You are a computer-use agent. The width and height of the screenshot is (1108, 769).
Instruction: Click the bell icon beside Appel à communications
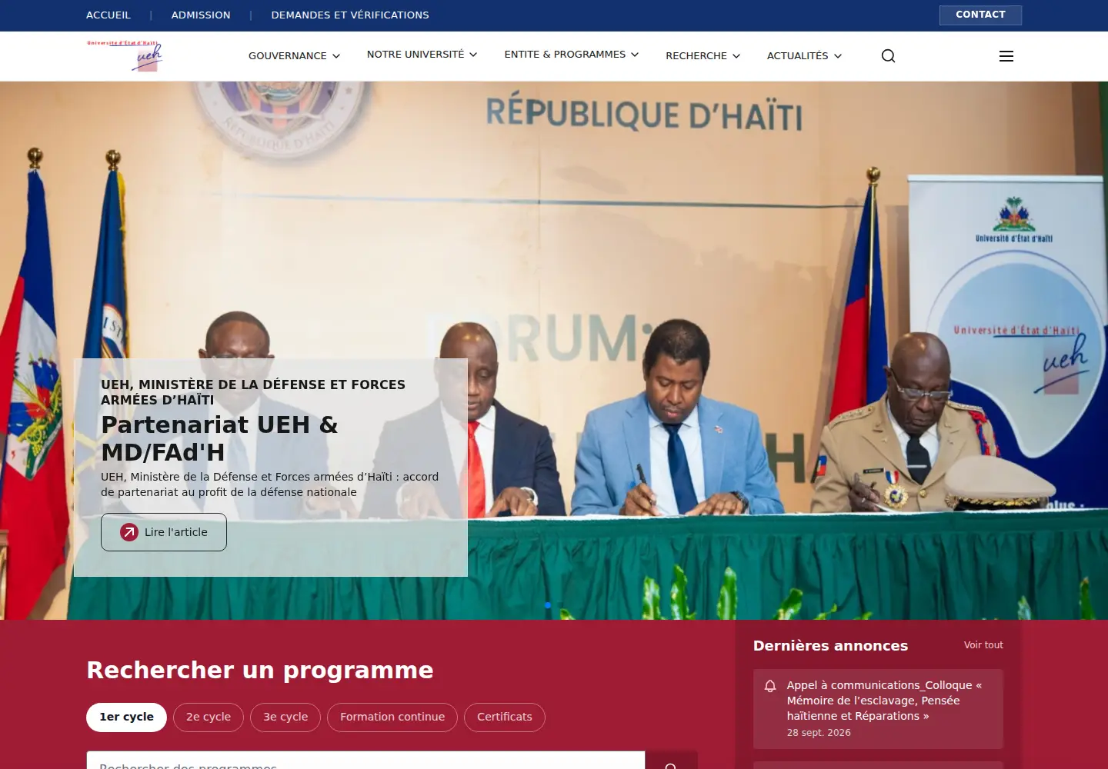[770, 686]
